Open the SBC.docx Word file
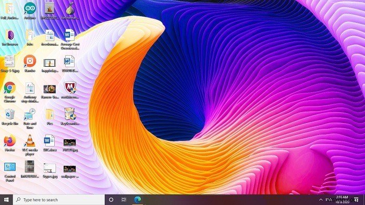This screenshot has width=365, height=205. point(50,141)
